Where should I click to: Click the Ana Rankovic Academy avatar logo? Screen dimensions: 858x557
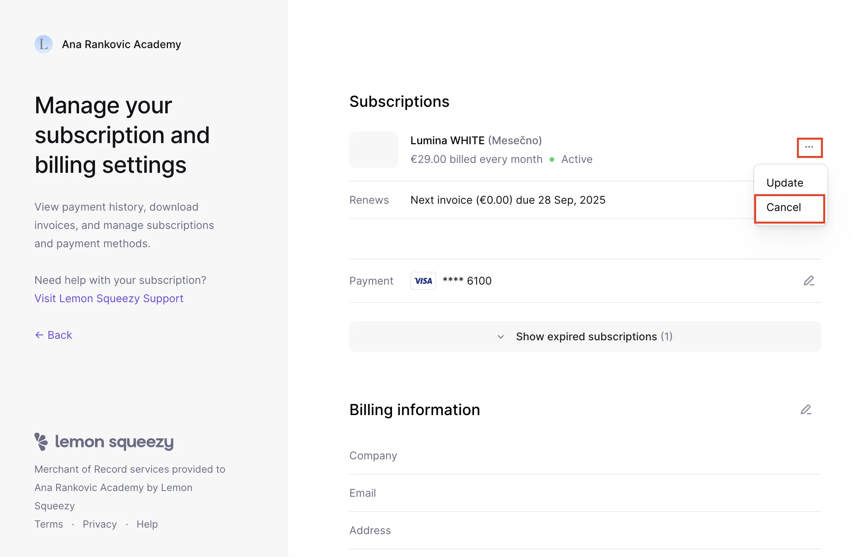(x=44, y=44)
